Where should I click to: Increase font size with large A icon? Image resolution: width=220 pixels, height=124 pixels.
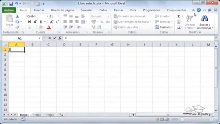(52, 22)
